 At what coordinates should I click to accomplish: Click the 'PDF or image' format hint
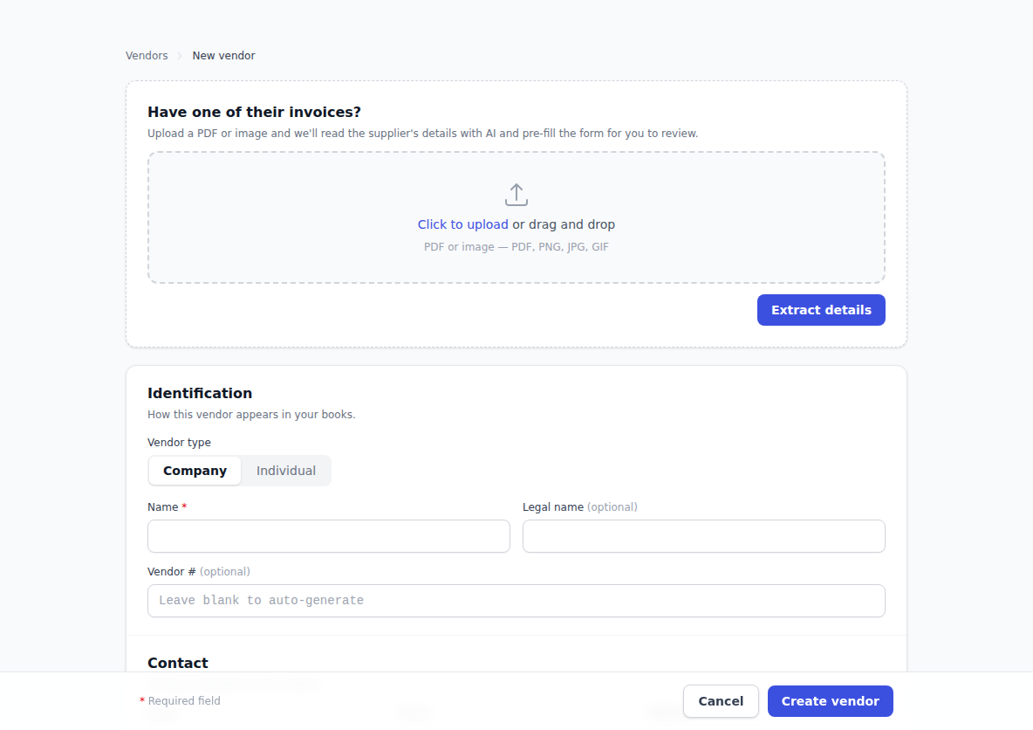click(516, 246)
